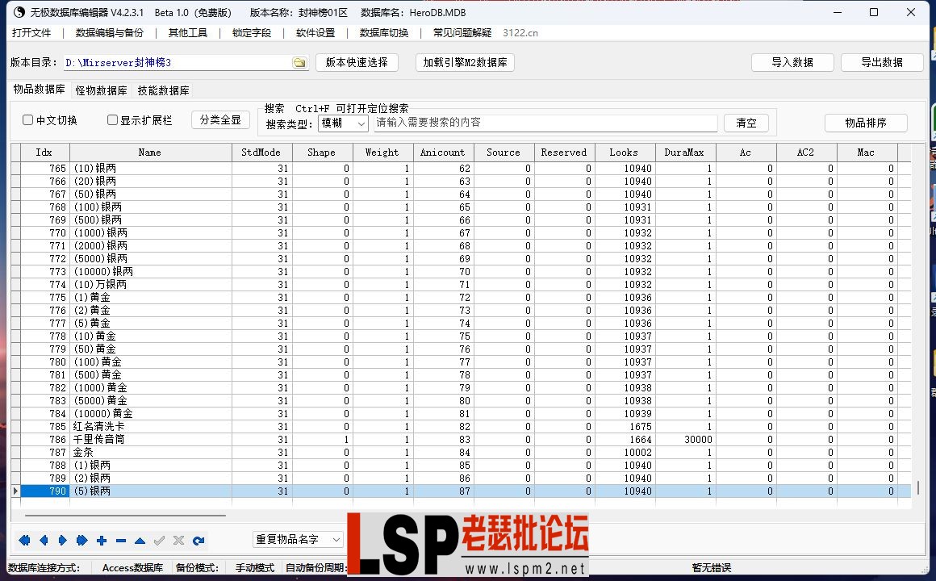This screenshot has height=581, width=936.
Task: Enable the 显示扩展栏 checkbox
Action: [x=111, y=119]
